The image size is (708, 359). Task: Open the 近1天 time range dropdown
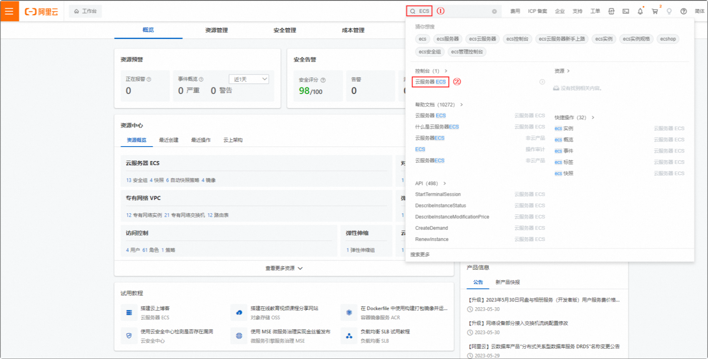tap(249, 79)
